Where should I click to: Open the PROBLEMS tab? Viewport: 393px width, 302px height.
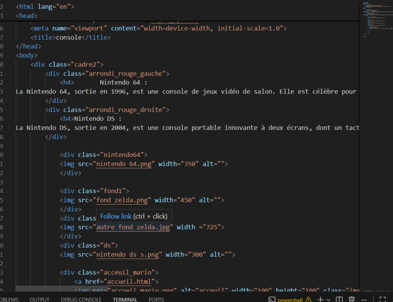[x=8, y=300]
